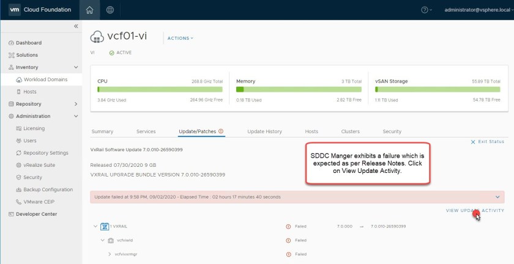Switch to the Summary tab
Image resolution: width=514 pixels, height=264 pixels.
tap(102, 131)
